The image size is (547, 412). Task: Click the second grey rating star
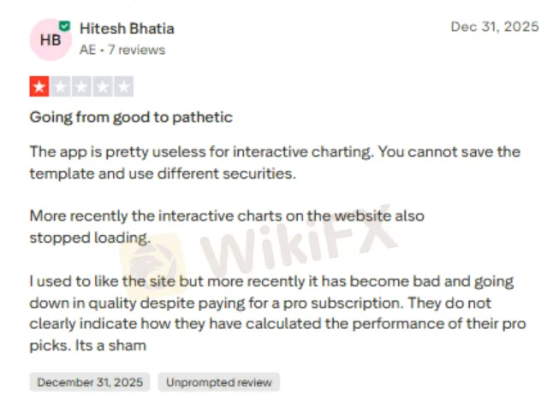pyautogui.click(x=61, y=86)
